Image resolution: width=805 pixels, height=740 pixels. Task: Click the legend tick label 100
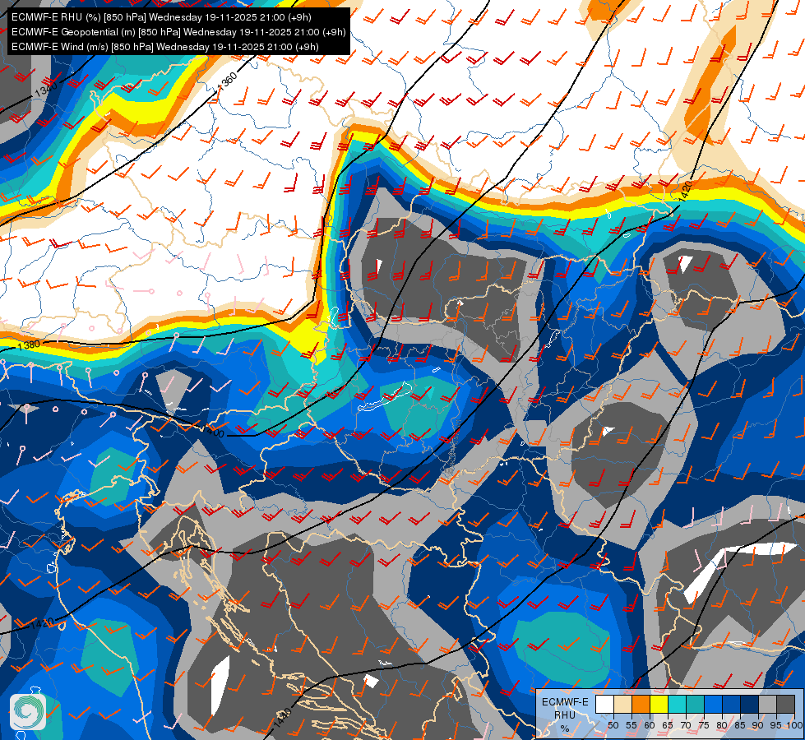click(794, 726)
